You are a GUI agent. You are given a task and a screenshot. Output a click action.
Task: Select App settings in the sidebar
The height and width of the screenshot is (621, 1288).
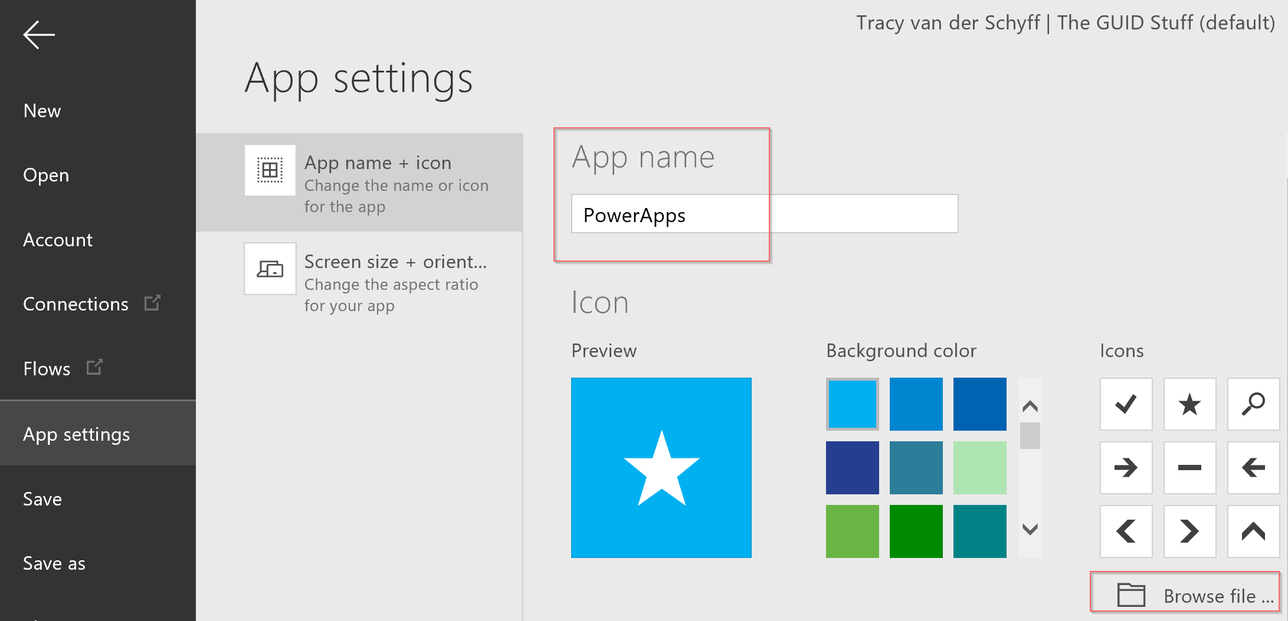pyautogui.click(x=98, y=434)
